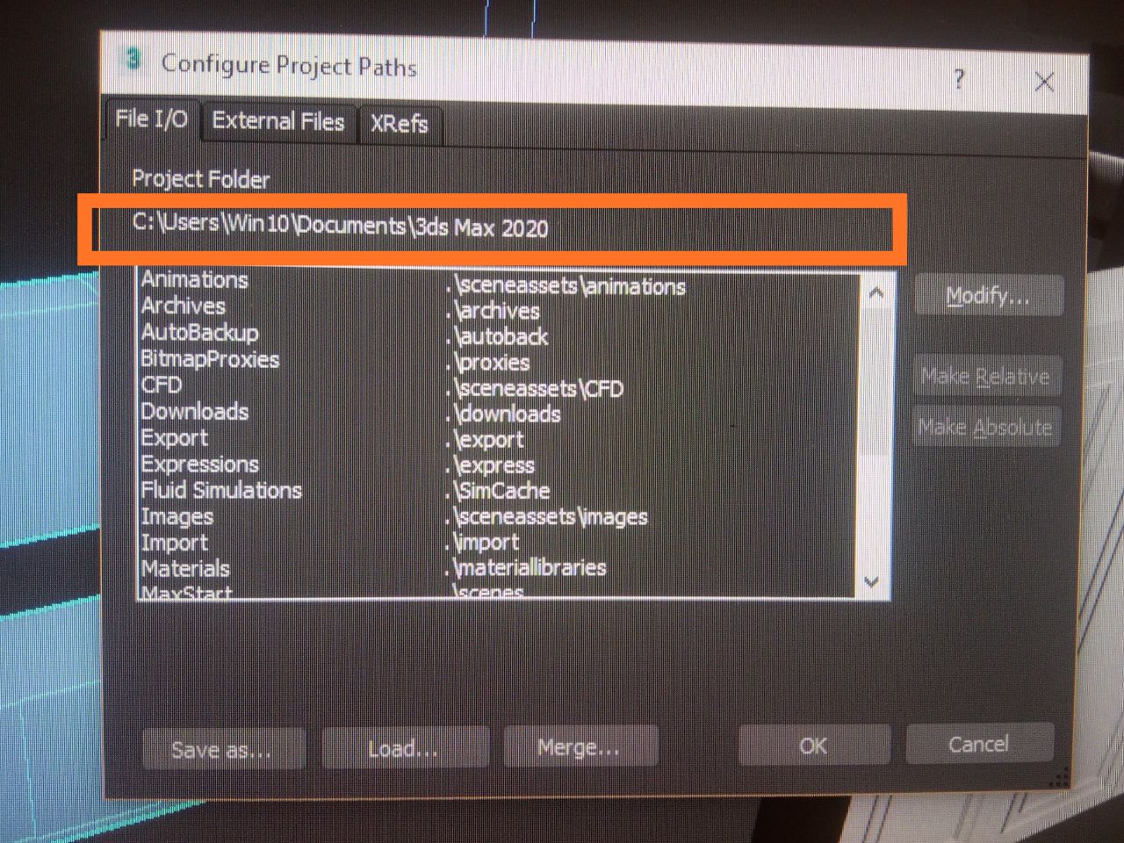Click the .\autoback path value

[x=497, y=336]
